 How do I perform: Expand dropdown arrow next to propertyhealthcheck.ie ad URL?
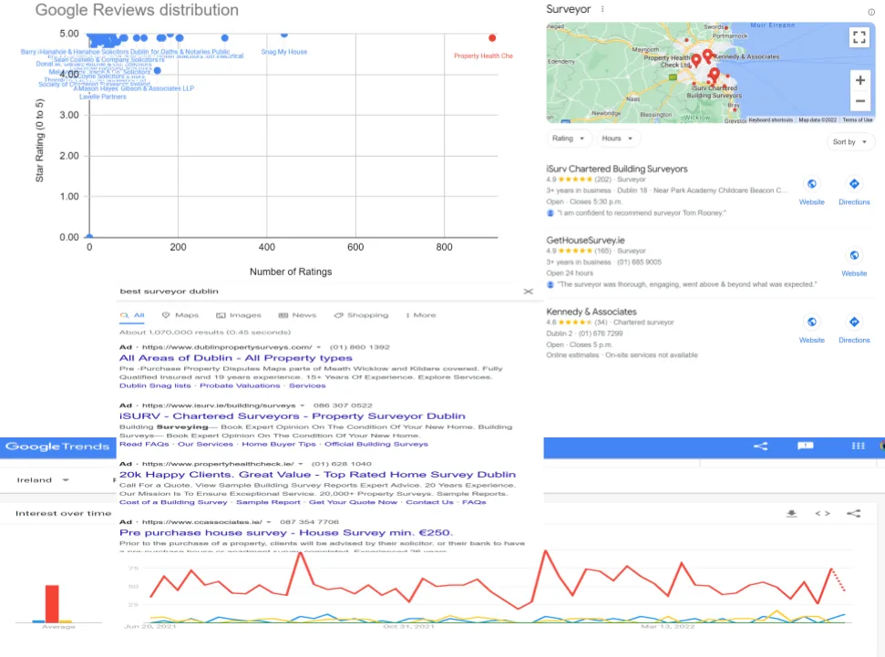pos(300,464)
